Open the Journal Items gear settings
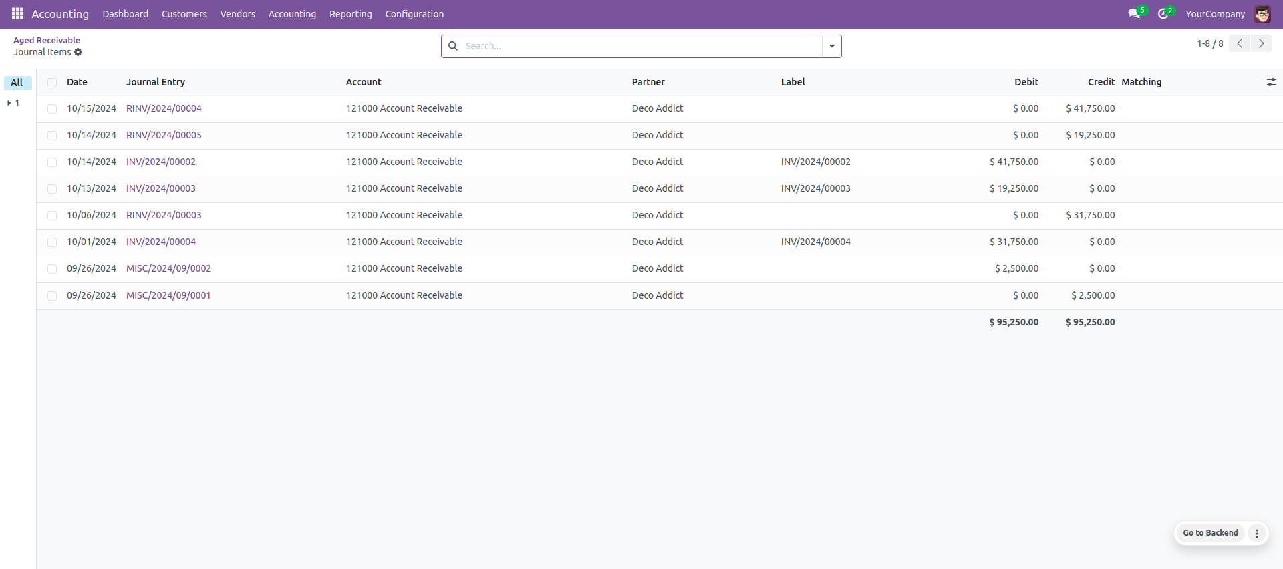The image size is (1283, 569). click(78, 52)
